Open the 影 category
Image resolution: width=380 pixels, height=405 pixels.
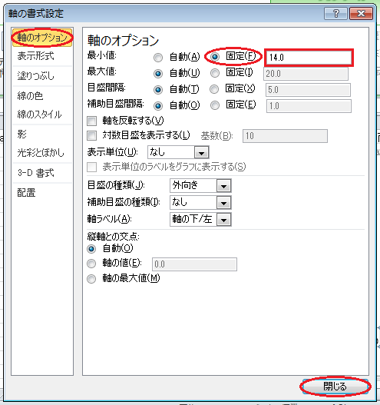click(x=22, y=134)
